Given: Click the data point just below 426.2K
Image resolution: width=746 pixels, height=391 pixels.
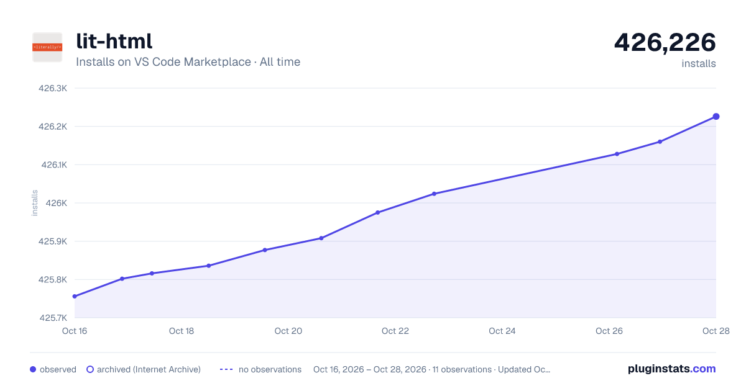Looking at the screenshot, I should [660, 142].
